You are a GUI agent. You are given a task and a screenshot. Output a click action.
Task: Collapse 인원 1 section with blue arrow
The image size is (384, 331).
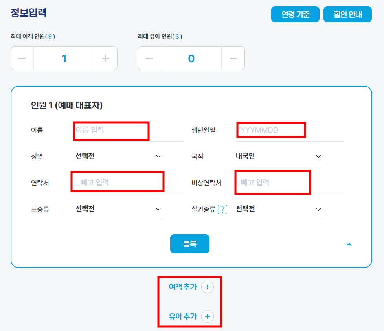(349, 244)
